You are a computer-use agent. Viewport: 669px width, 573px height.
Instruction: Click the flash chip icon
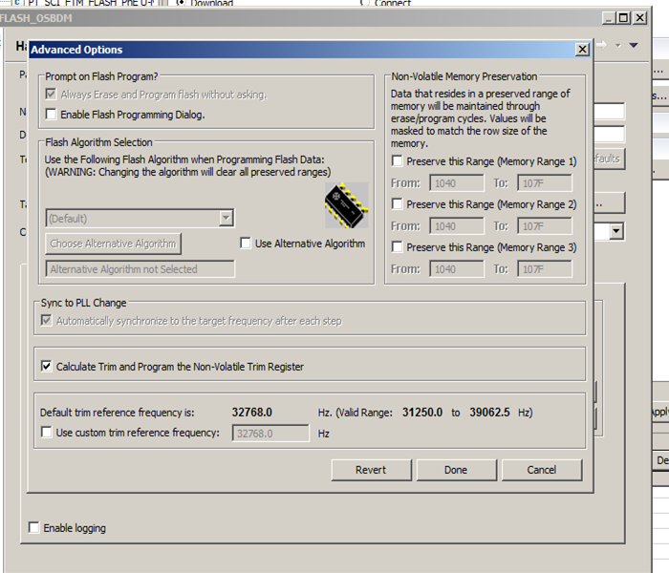346,205
